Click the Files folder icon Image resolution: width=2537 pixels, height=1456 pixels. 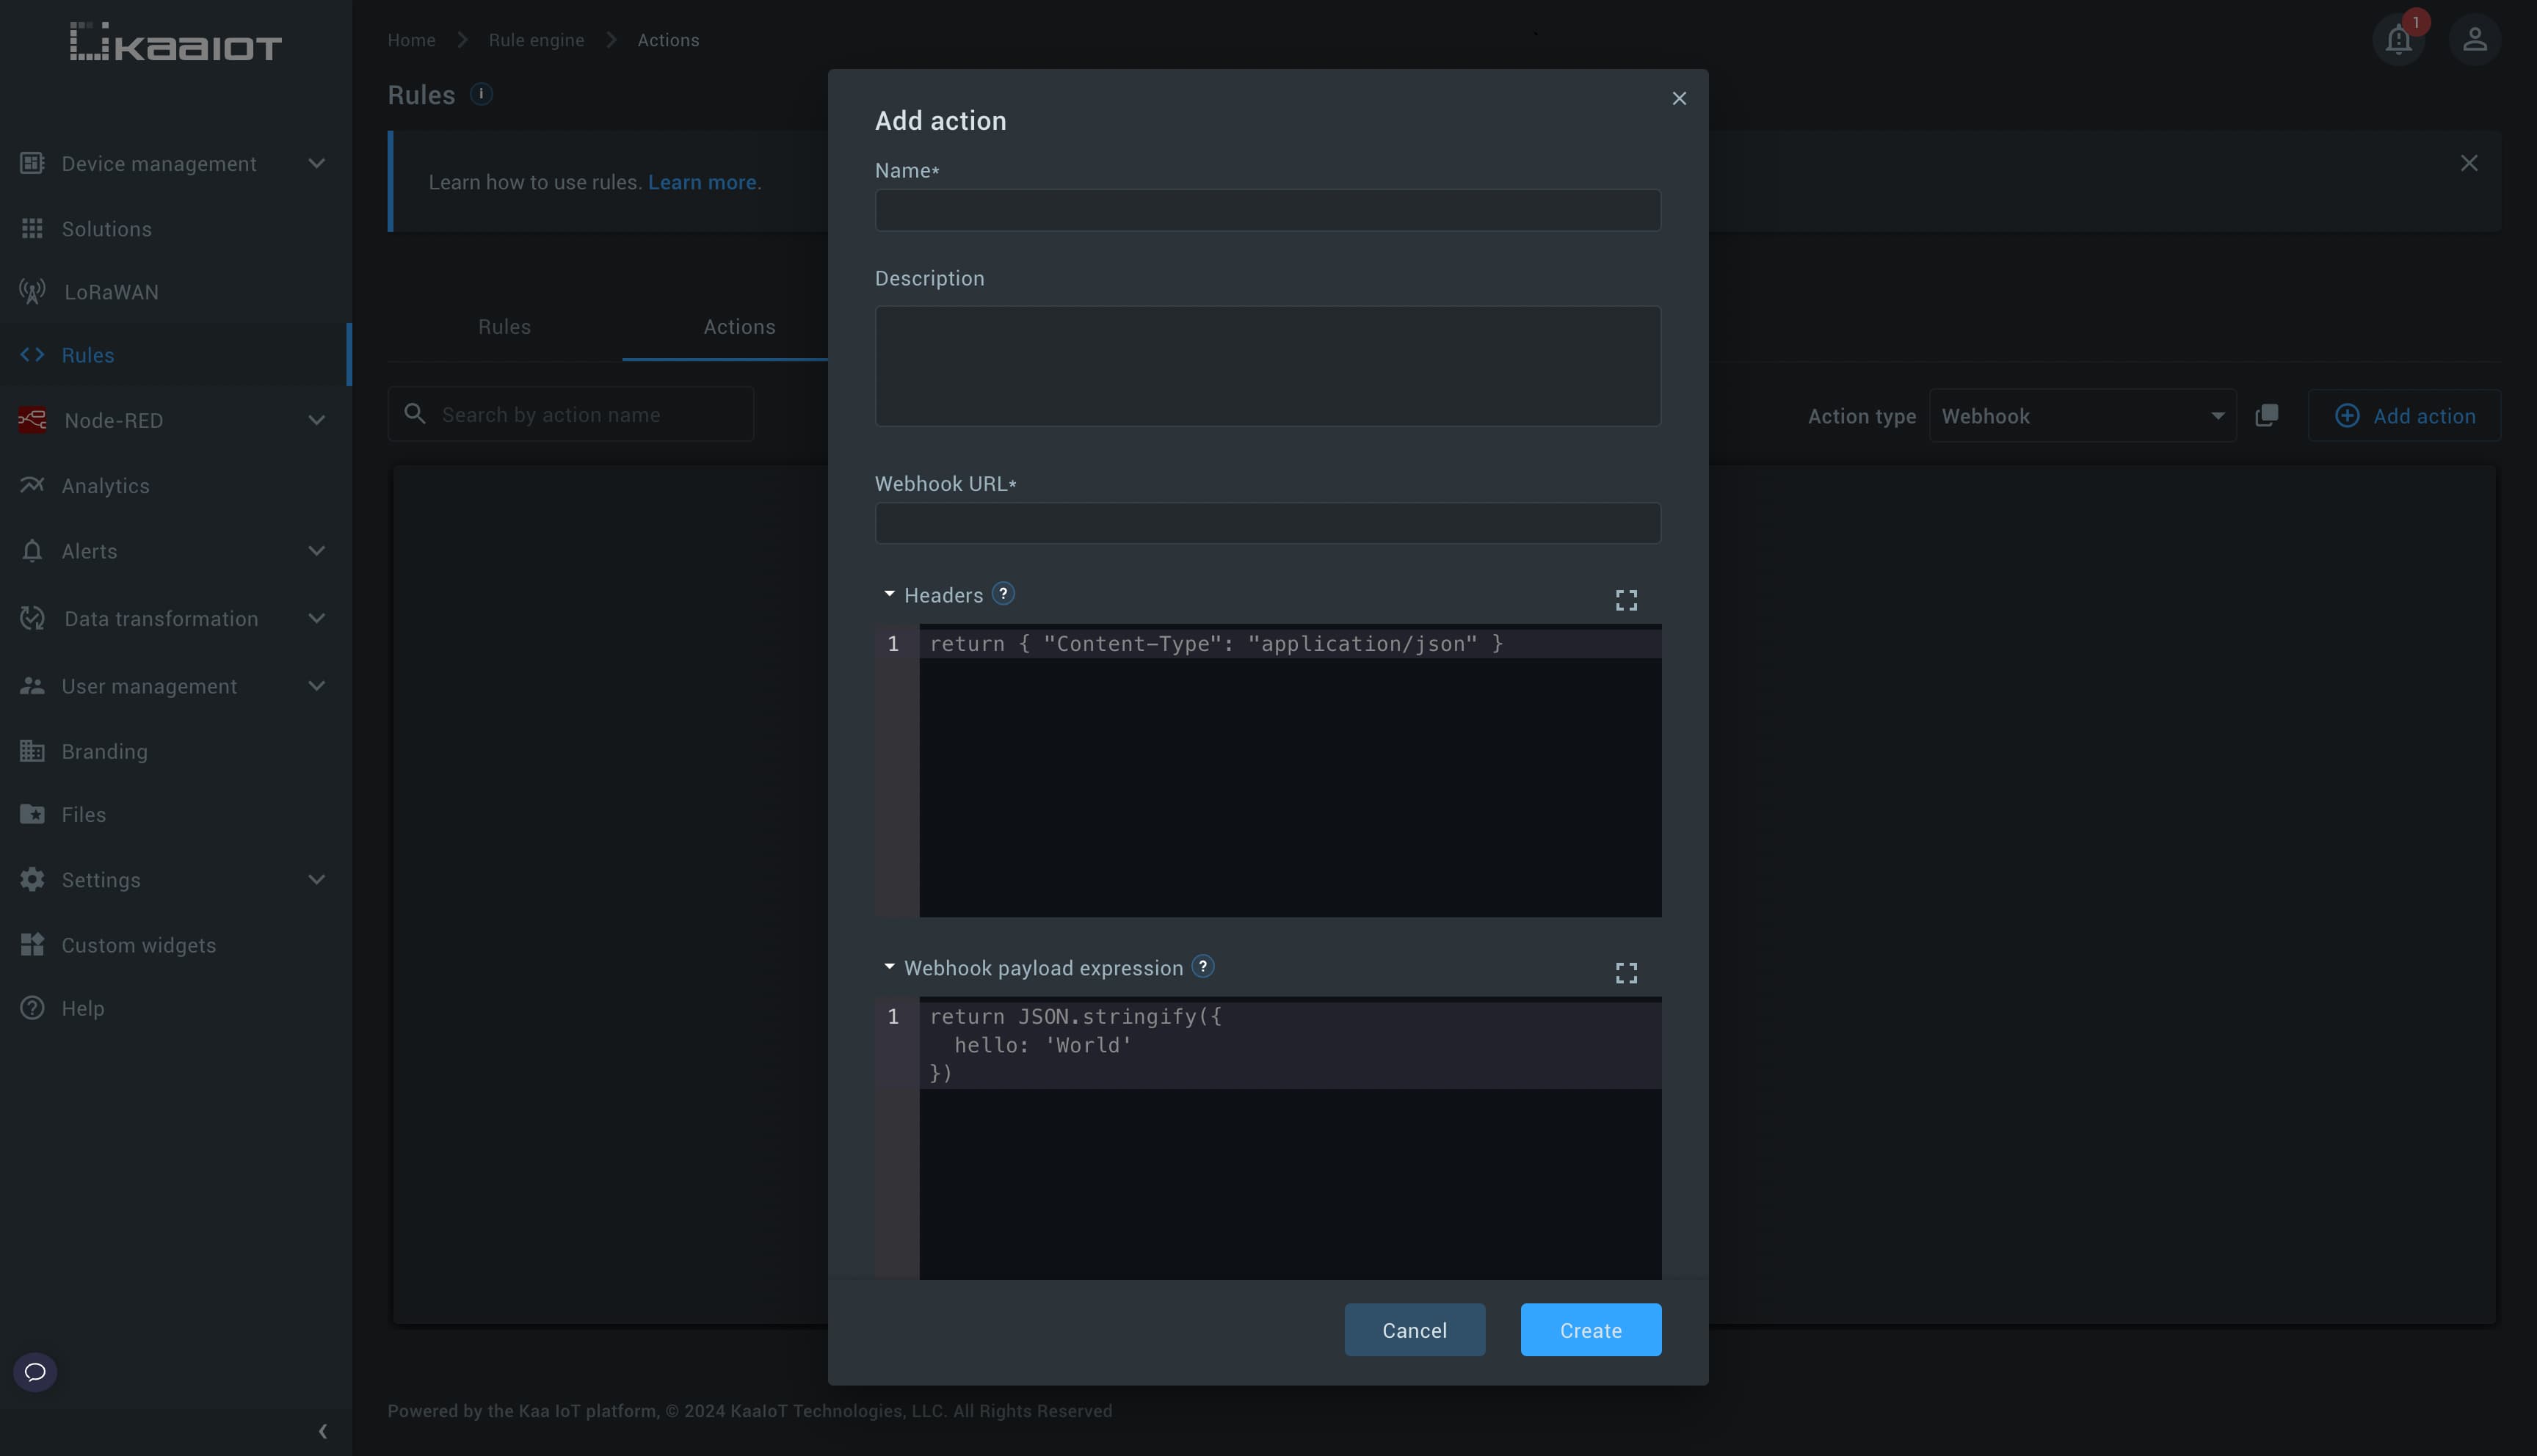pos(32,814)
